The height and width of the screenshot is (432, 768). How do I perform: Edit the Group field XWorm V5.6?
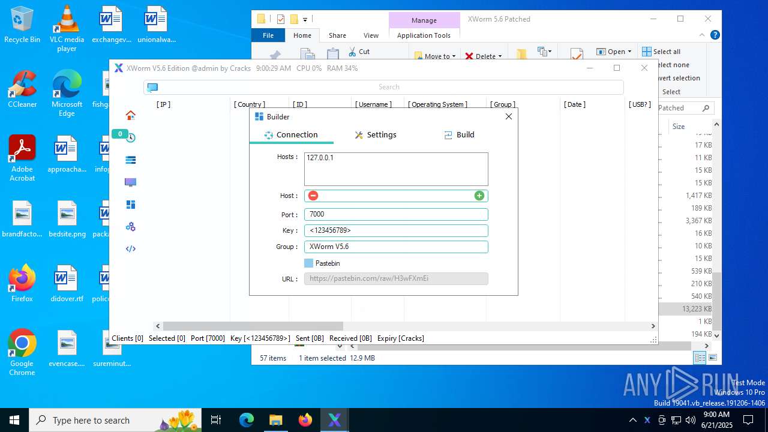tap(396, 247)
